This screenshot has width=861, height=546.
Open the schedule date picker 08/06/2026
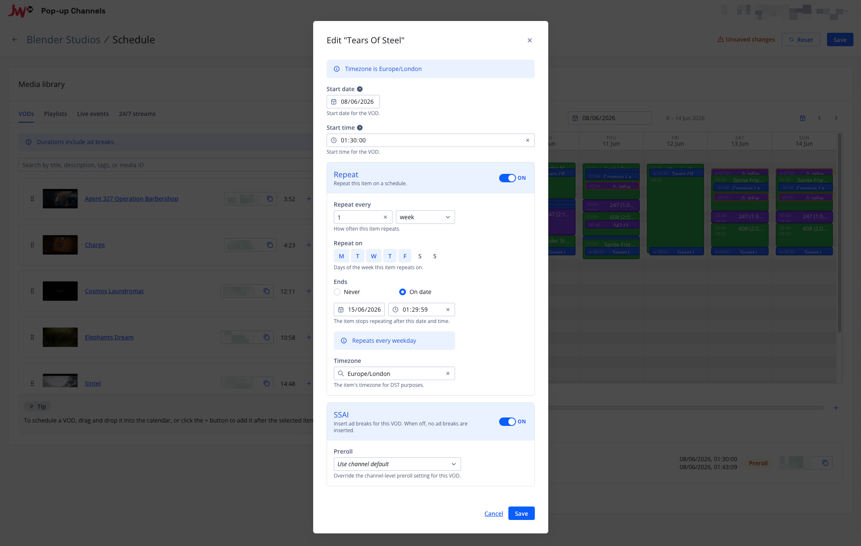click(x=610, y=118)
